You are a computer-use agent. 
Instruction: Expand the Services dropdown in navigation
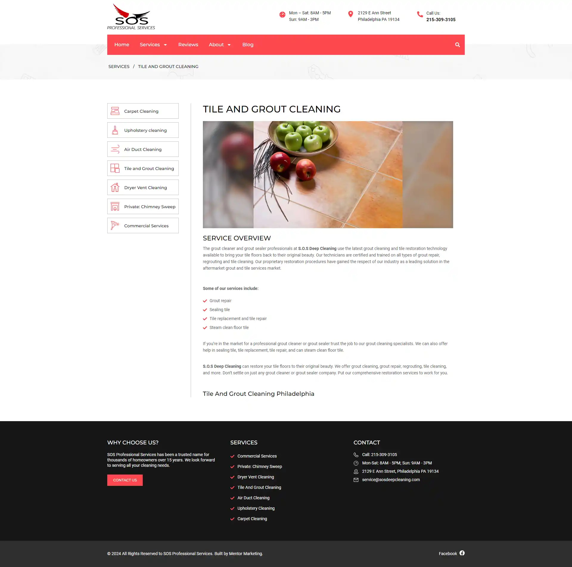coord(153,45)
